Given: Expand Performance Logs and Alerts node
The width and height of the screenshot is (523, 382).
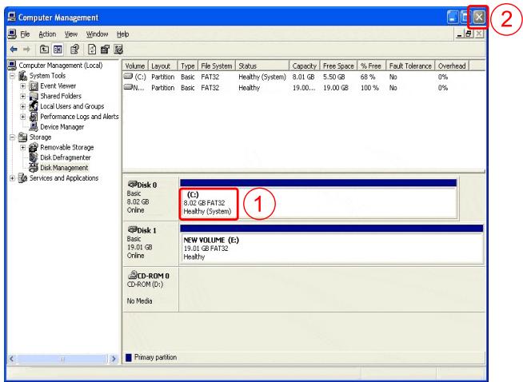Looking at the screenshot, I should (23, 117).
